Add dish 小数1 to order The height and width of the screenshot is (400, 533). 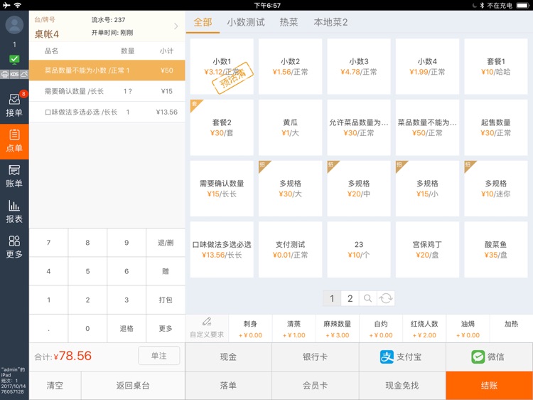(x=222, y=66)
